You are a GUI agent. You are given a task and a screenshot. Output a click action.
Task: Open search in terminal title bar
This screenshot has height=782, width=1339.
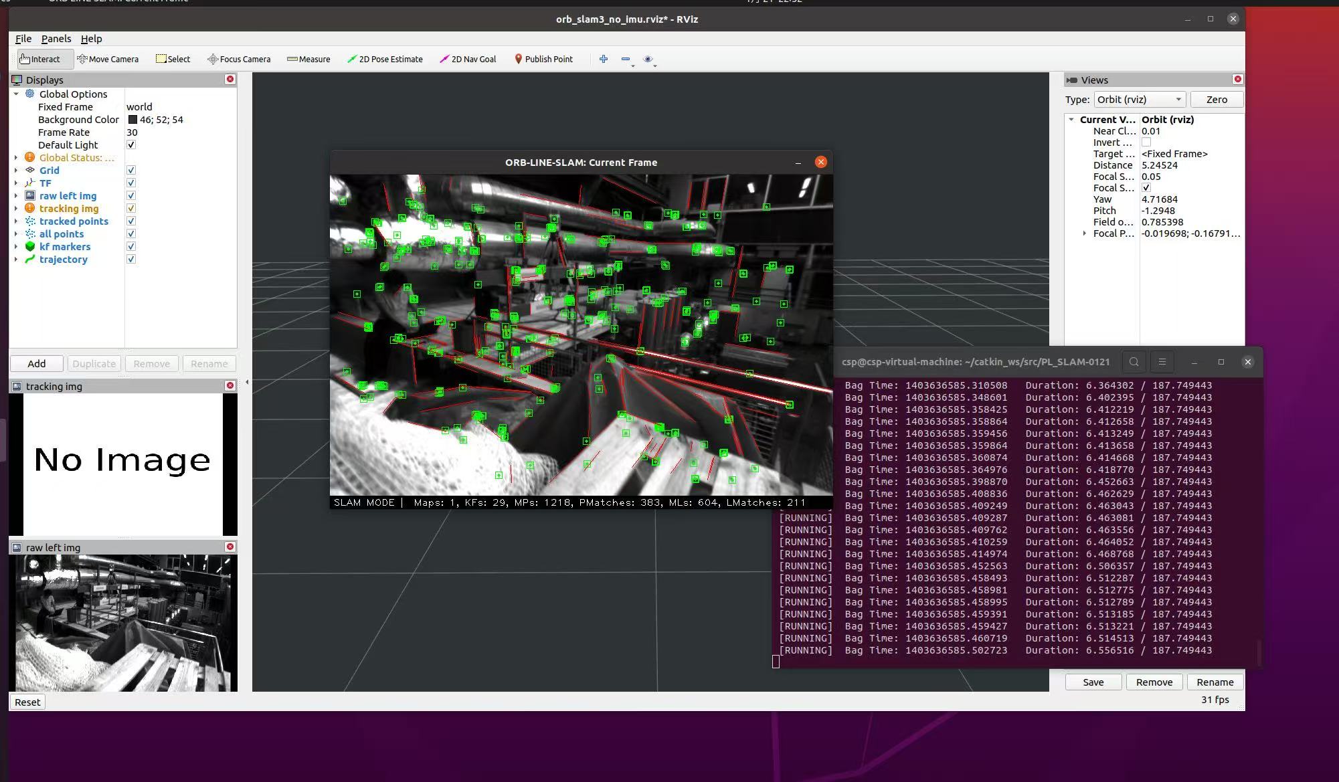[1134, 362]
